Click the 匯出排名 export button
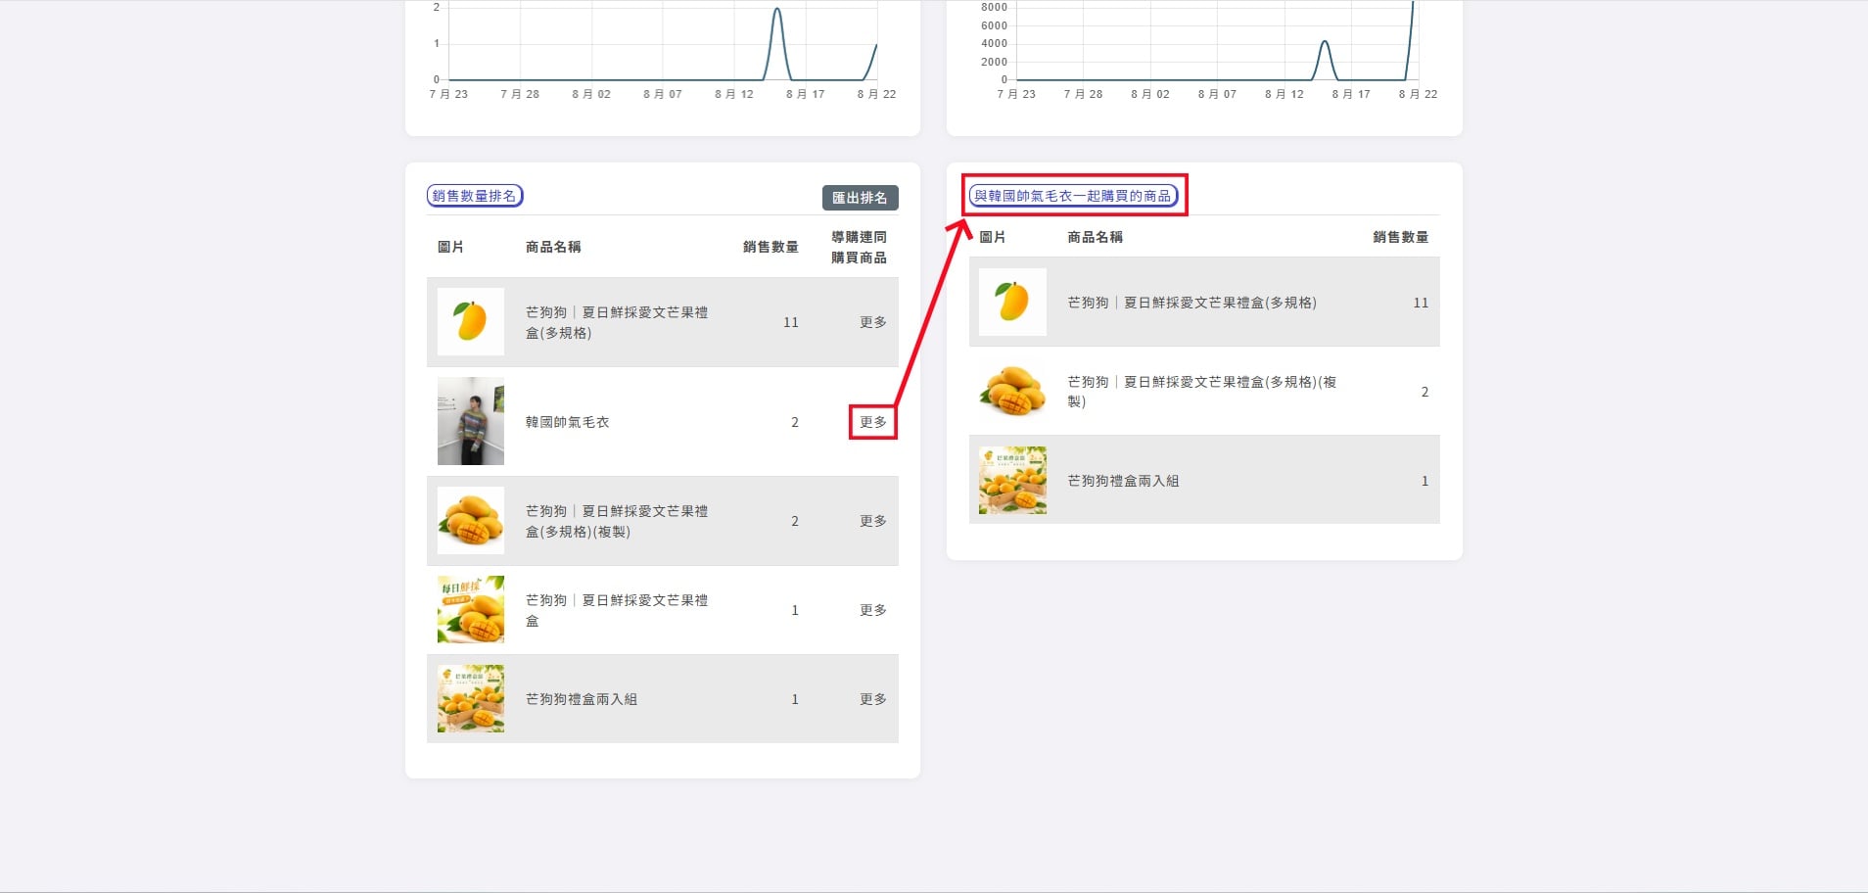Screen dimensions: 1868x893 click(860, 198)
